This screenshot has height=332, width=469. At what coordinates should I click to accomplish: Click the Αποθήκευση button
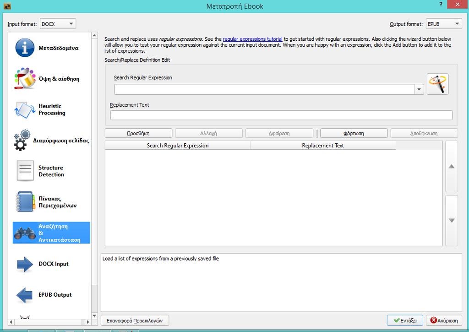click(x=424, y=133)
